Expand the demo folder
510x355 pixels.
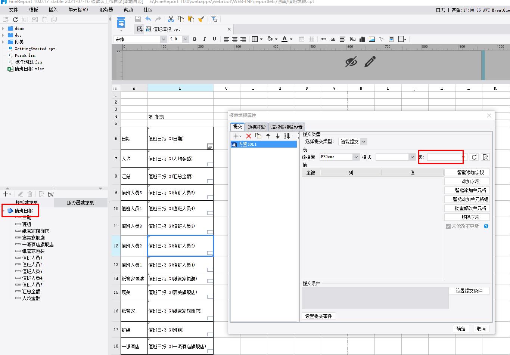coord(3,28)
